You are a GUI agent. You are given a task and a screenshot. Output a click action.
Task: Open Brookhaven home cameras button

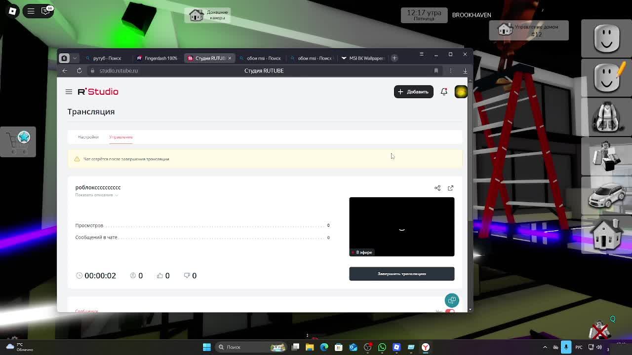[x=207, y=15]
